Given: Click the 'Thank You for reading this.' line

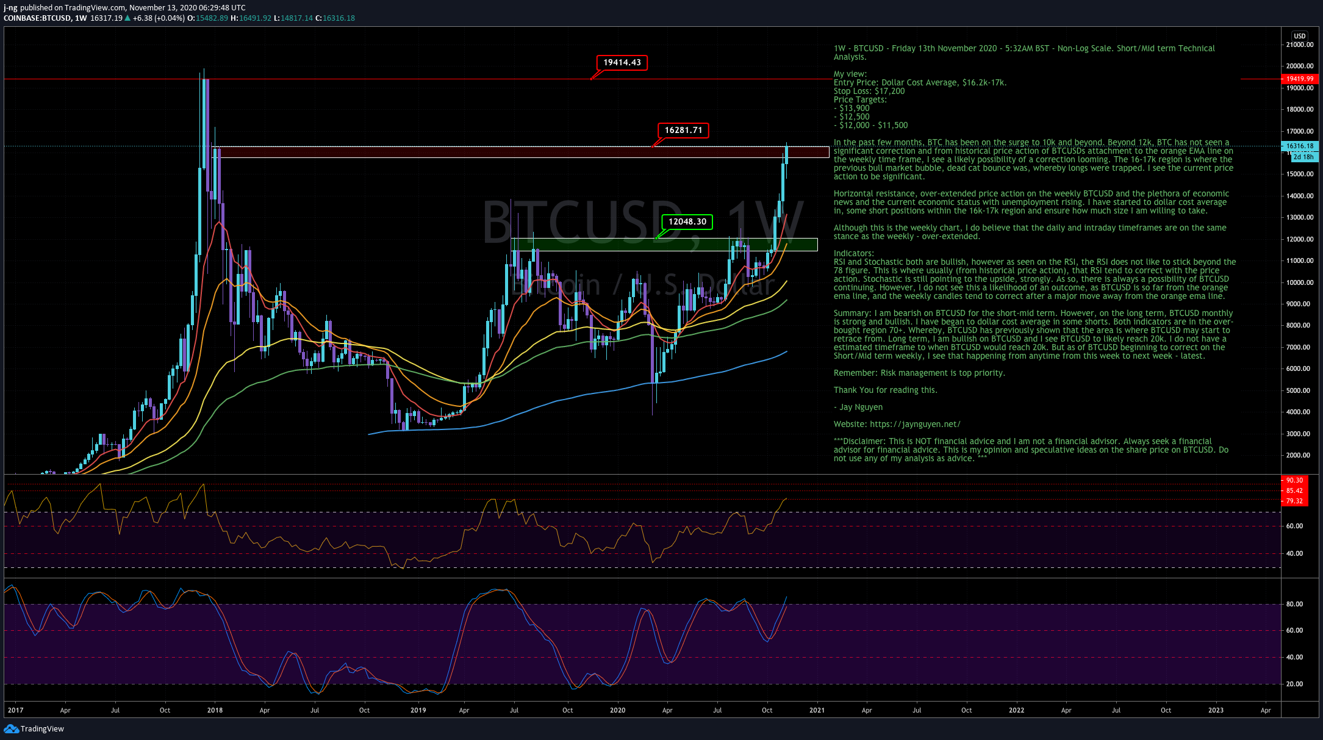Looking at the screenshot, I should (x=885, y=390).
